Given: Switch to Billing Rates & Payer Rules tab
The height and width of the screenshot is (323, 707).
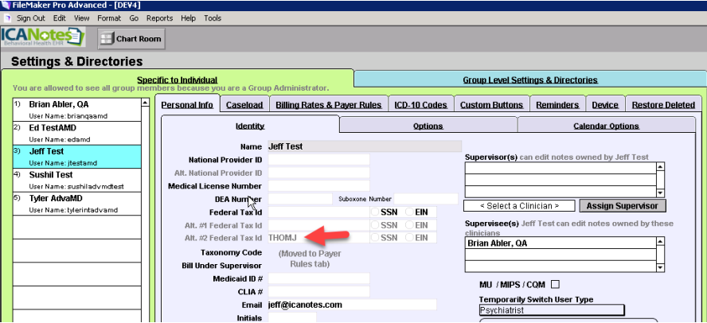Looking at the screenshot, I should pyautogui.click(x=328, y=105).
